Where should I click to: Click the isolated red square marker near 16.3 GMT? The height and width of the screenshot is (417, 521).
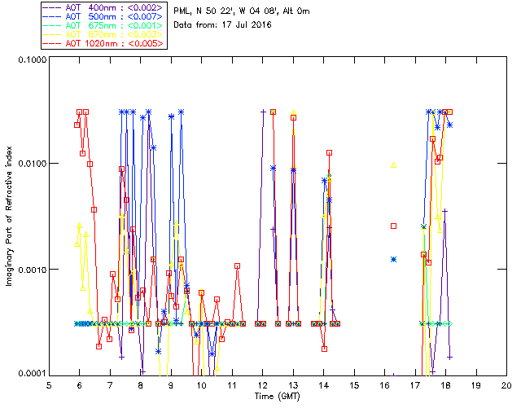pos(394,226)
